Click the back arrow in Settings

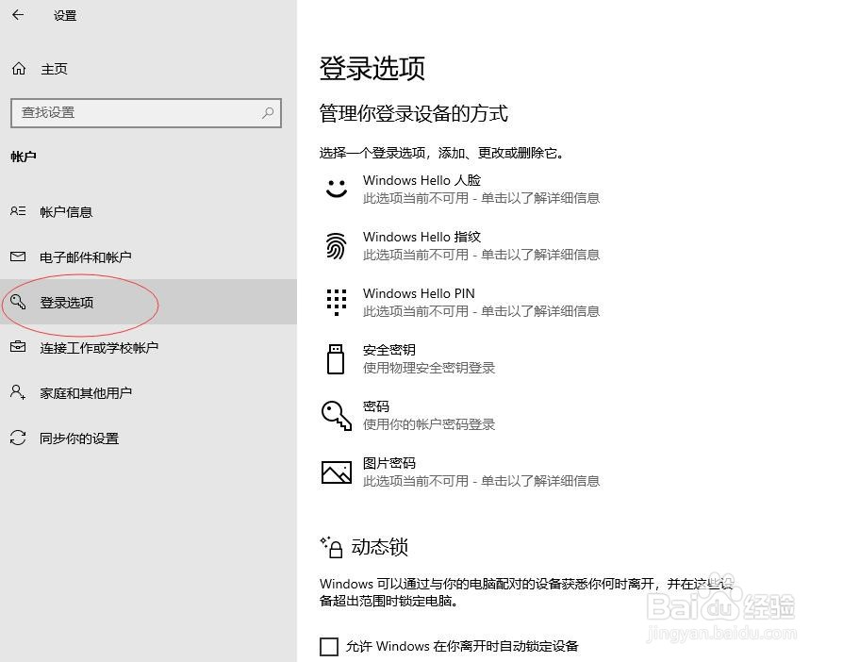pos(18,14)
